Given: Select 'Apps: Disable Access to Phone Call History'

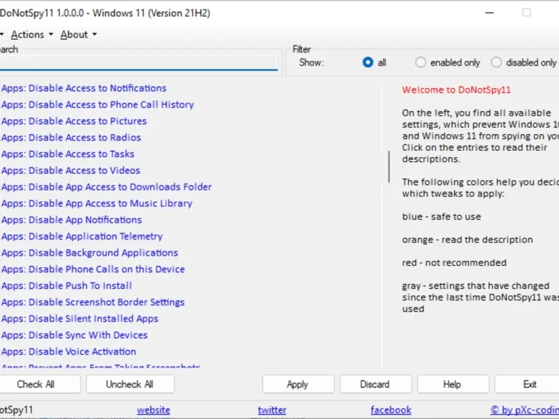Looking at the screenshot, I should [x=98, y=104].
